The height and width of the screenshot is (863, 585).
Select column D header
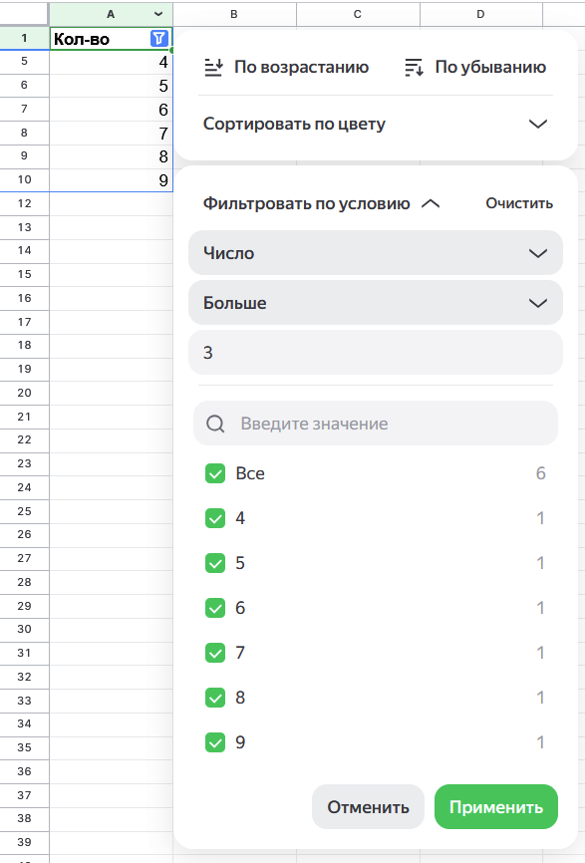pos(481,14)
